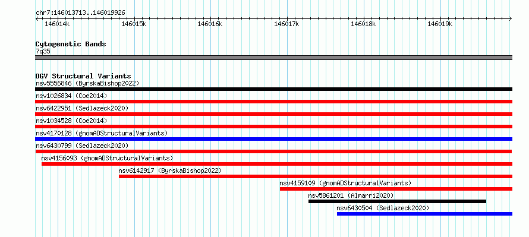The width and height of the screenshot is (529, 237).
Task: Click the 7q35 cytogenetic band bar
Action: 273,58
